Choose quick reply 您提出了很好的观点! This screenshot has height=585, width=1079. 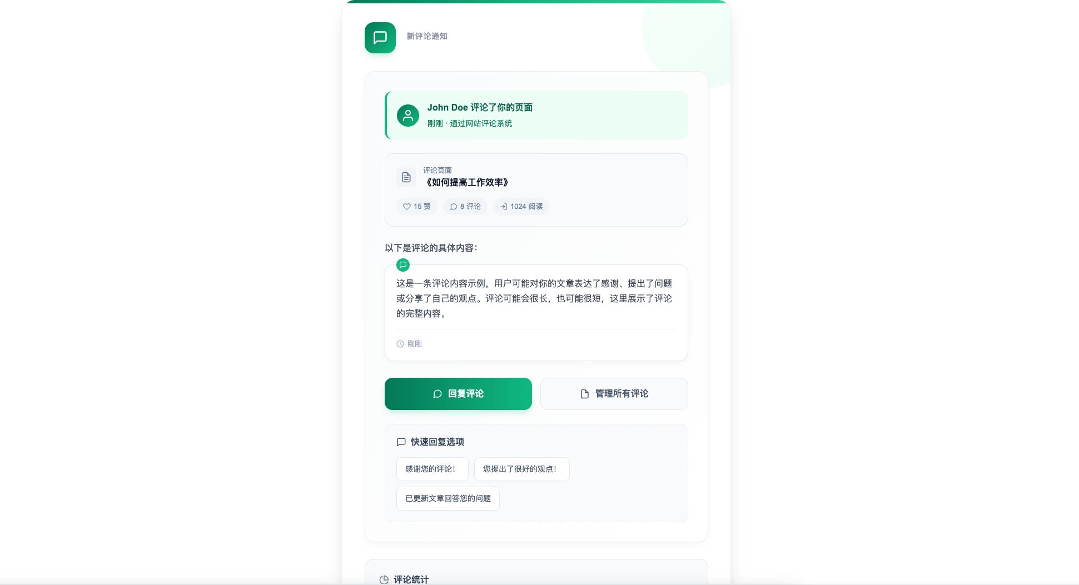(x=522, y=469)
